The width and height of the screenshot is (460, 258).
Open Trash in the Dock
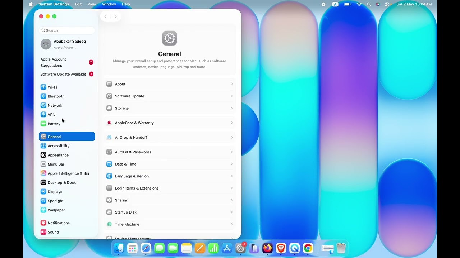341,248
